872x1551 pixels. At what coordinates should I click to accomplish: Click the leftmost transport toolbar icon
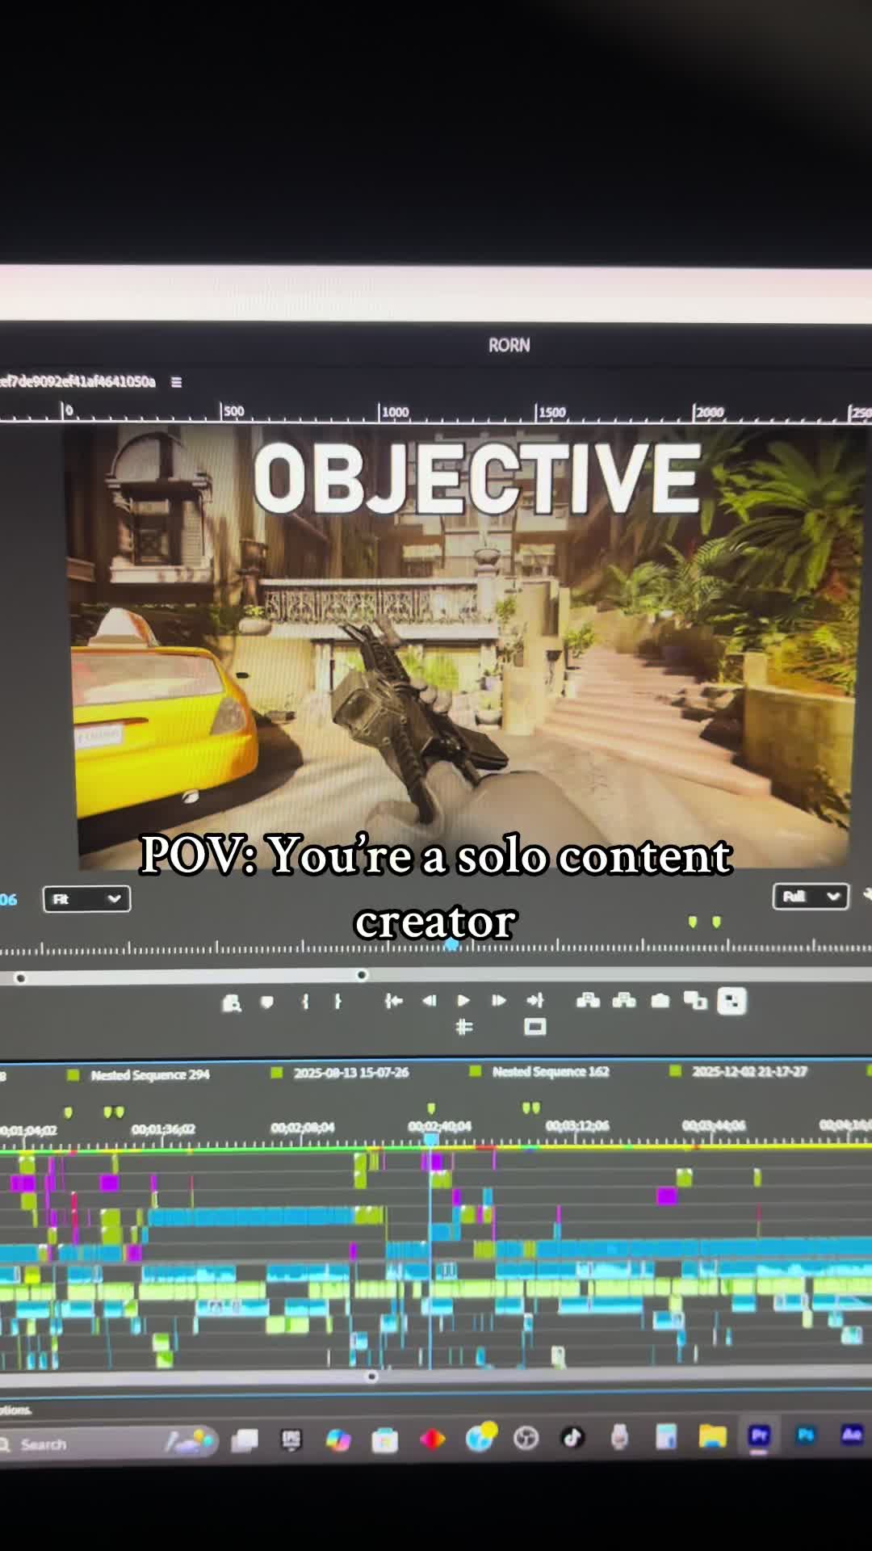[x=232, y=1003]
